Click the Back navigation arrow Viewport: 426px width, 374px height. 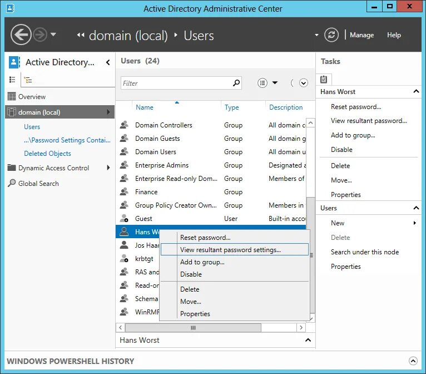[x=21, y=35]
